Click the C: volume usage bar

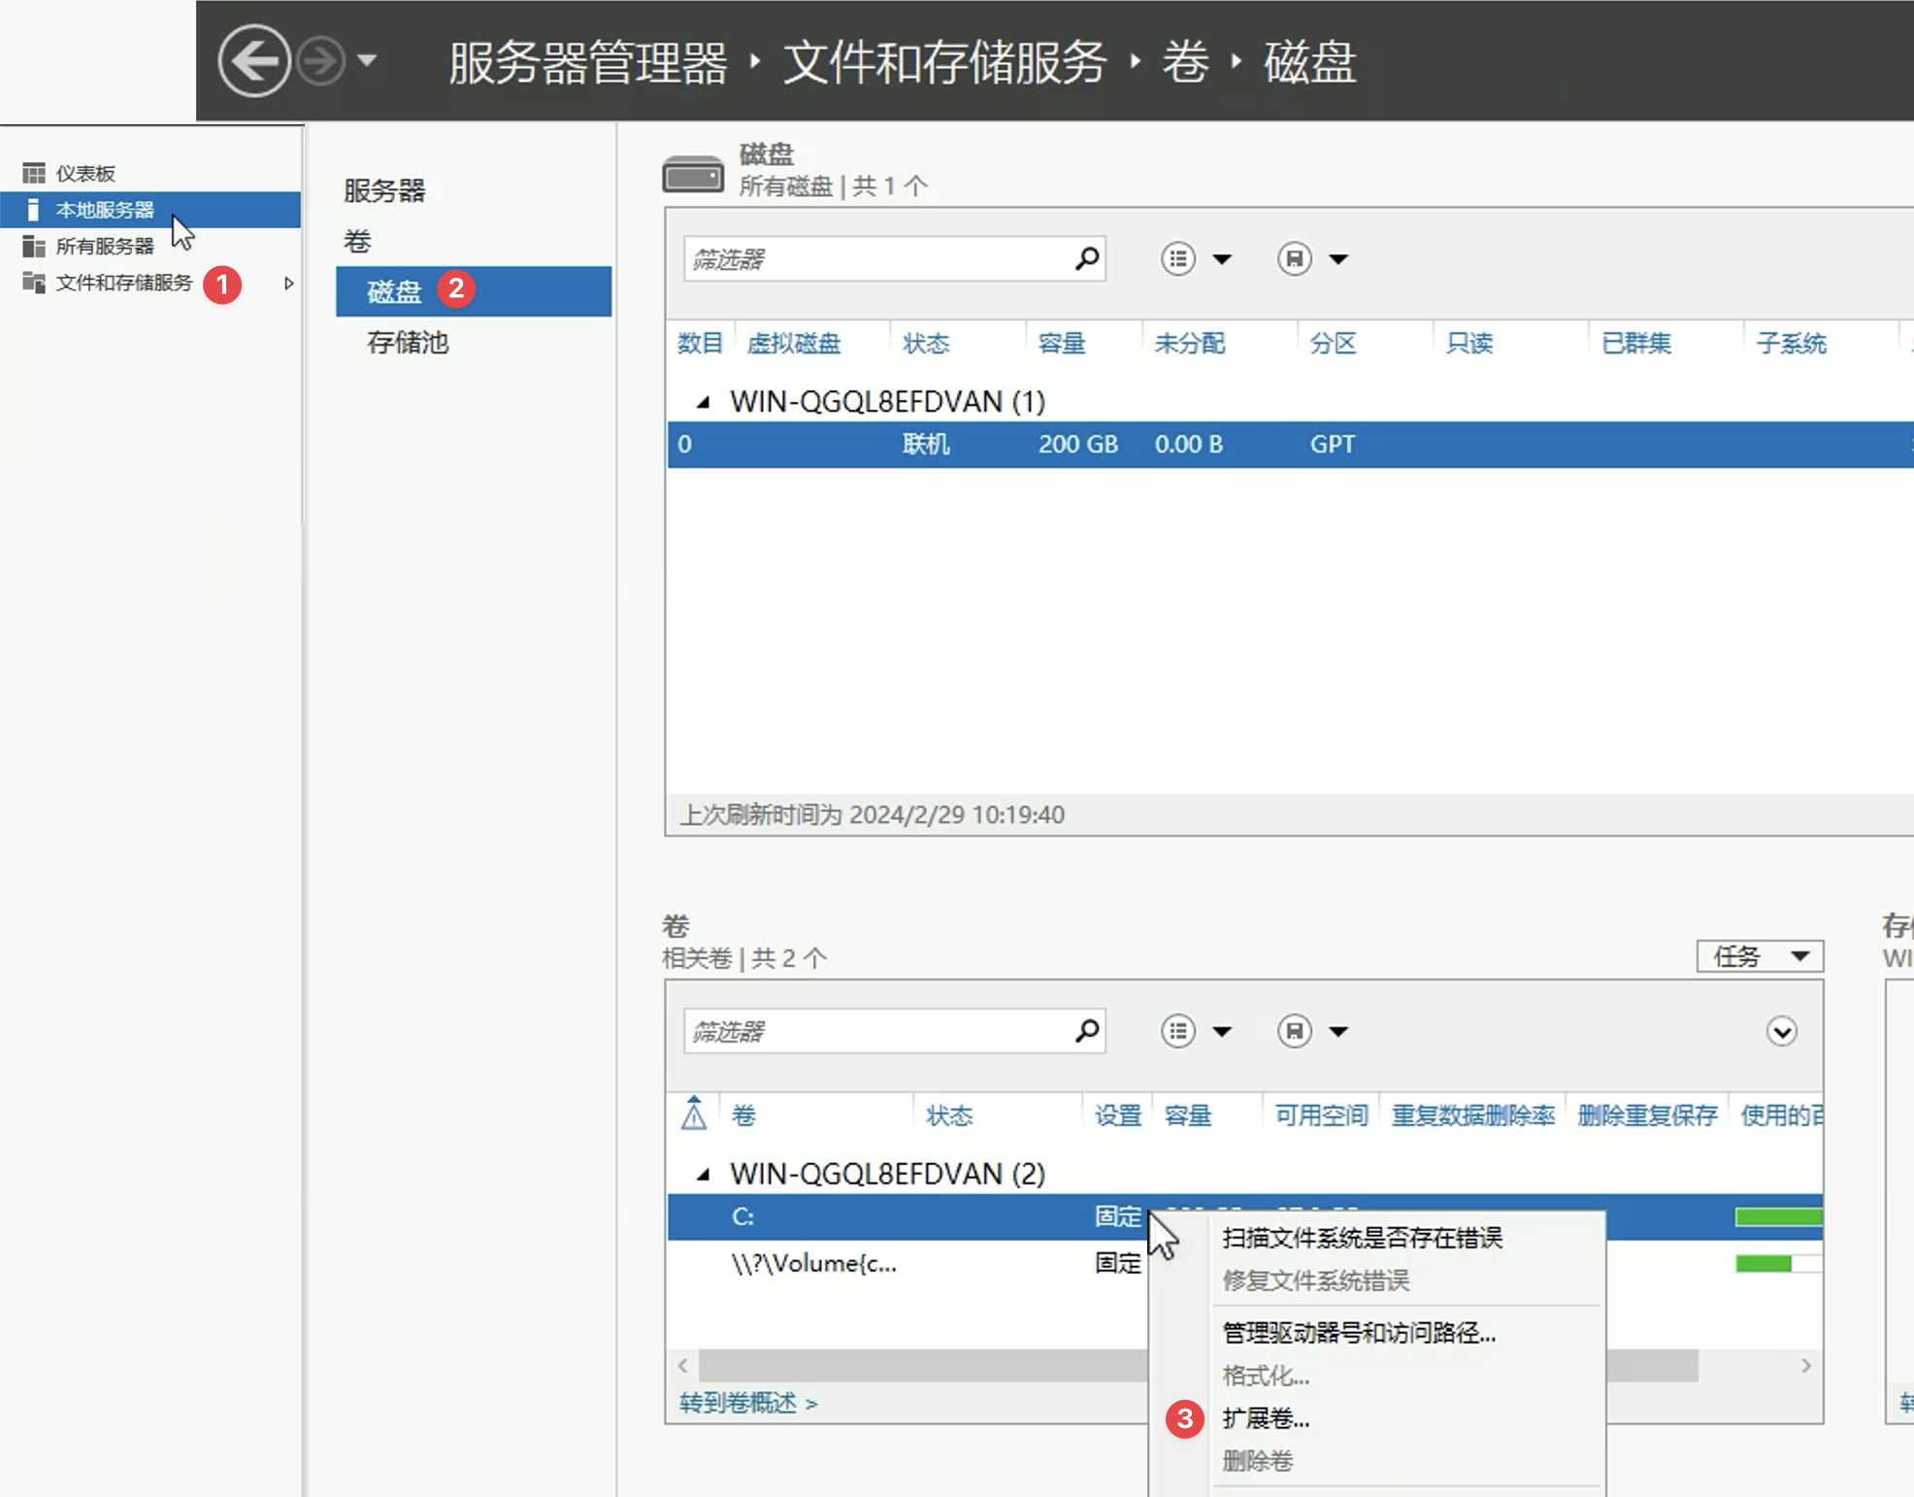pos(1778,1216)
